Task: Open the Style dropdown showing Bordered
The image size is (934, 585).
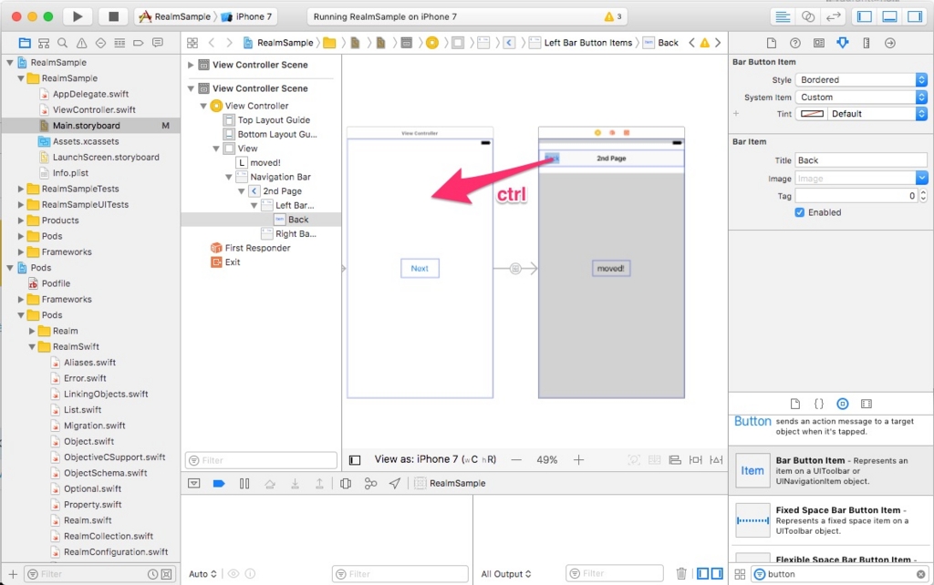Action: point(861,80)
